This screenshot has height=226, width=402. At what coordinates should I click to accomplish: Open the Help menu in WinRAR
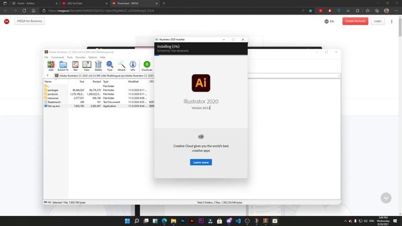pos(102,57)
